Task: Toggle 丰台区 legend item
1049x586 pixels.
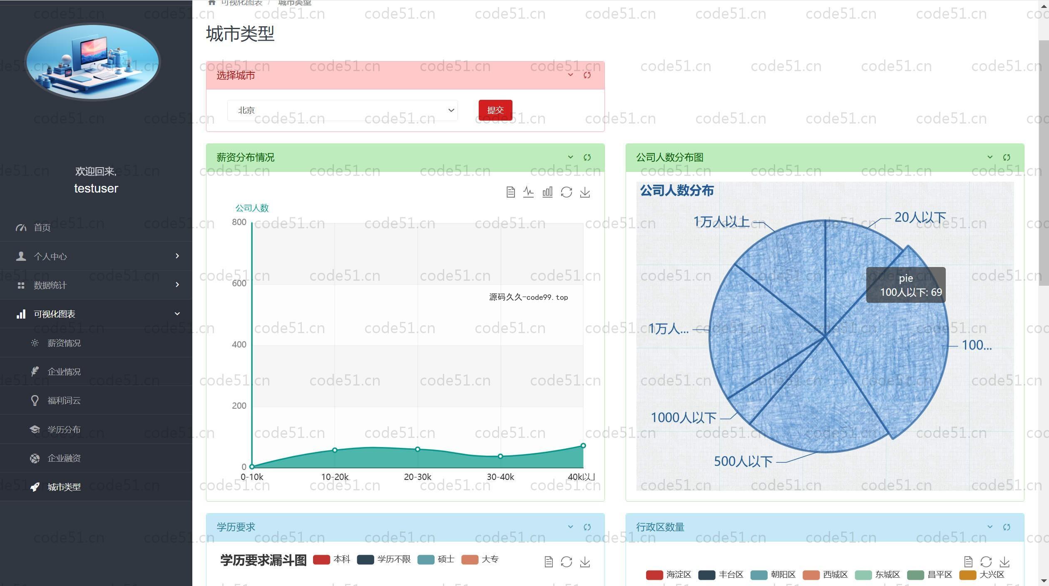Action: (721, 575)
